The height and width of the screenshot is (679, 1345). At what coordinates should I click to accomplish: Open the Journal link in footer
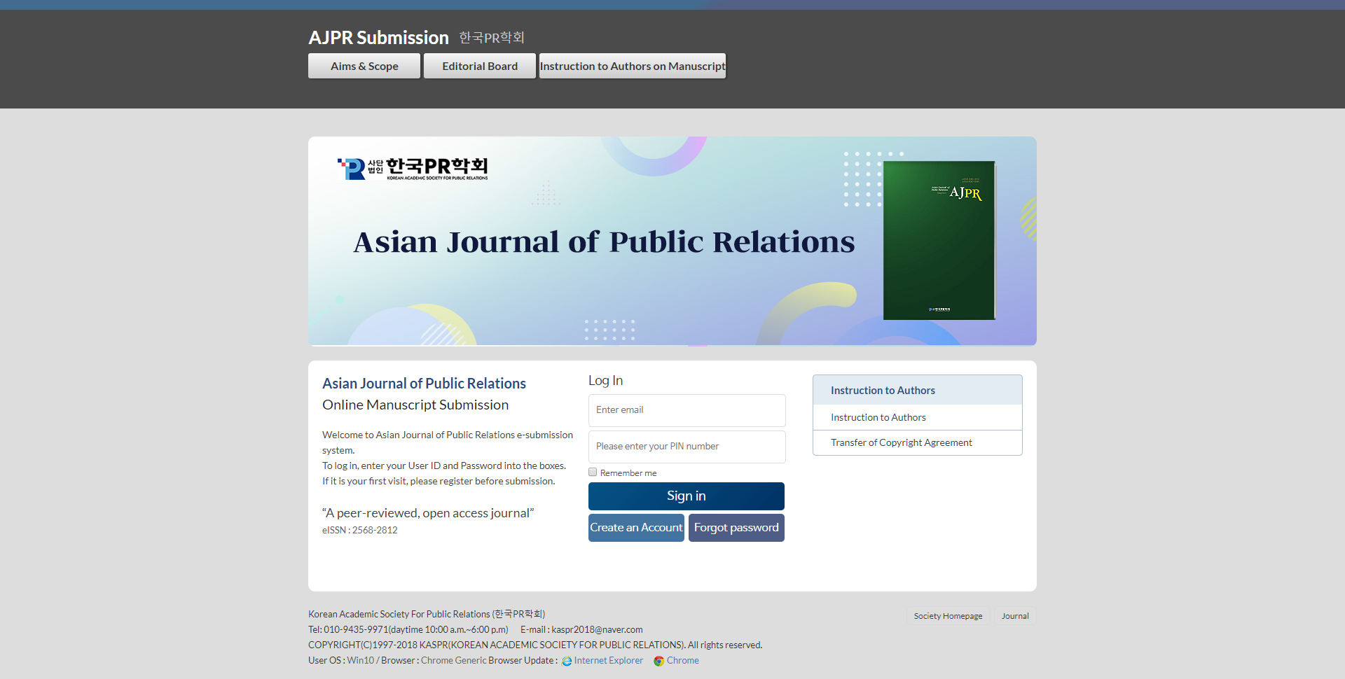point(1015,616)
